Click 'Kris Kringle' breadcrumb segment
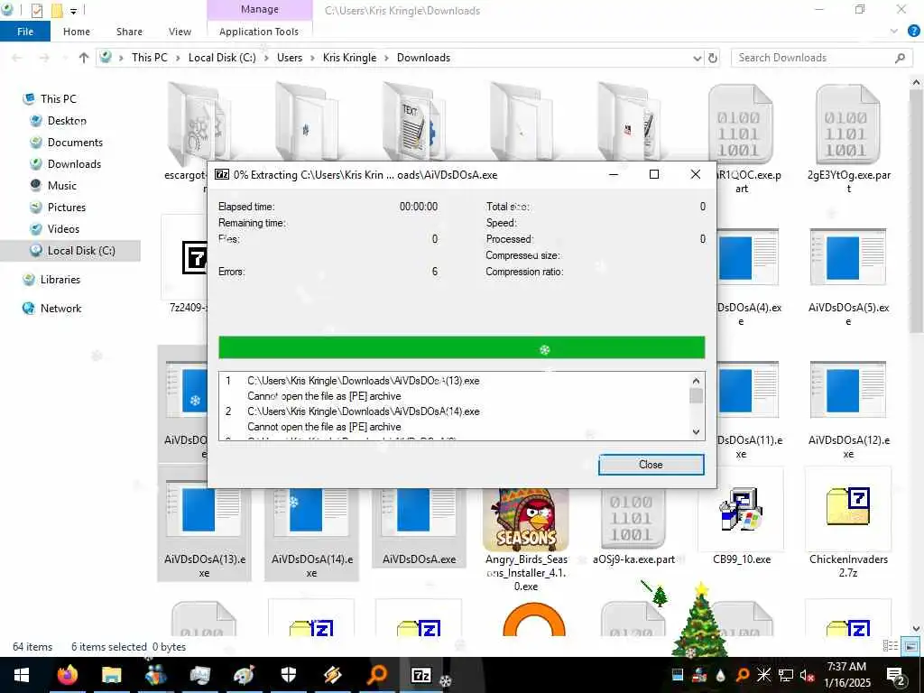 pyautogui.click(x=349, y=58)
